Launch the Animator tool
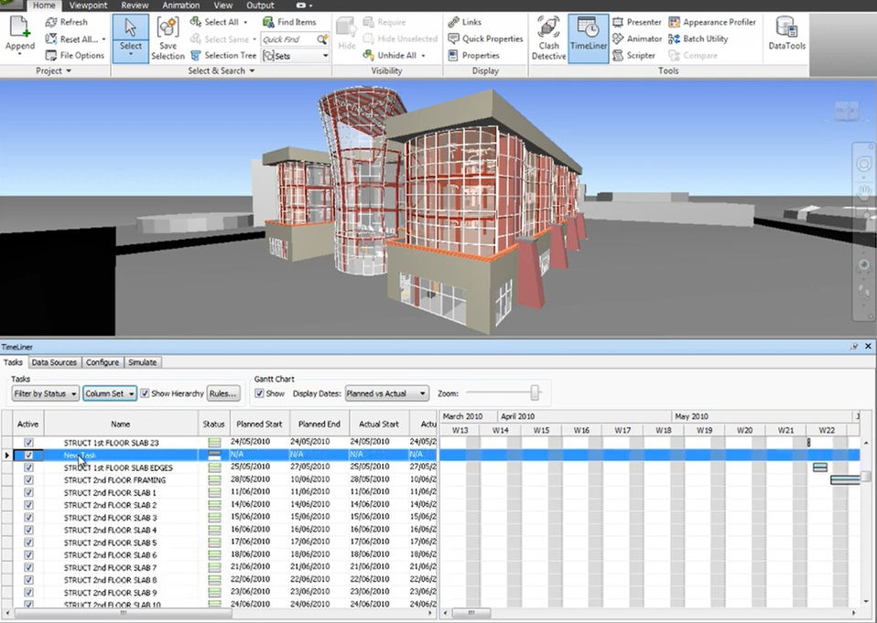This screenshot has height=623, width=877. (x=637, y=38)
